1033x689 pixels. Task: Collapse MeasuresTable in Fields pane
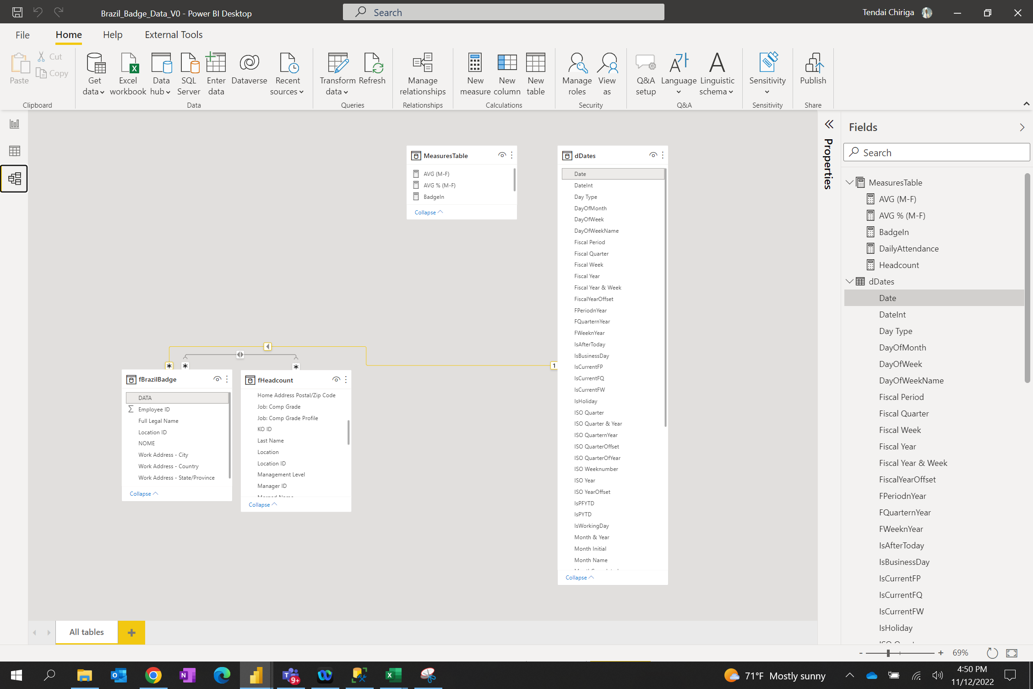[849, 182]
